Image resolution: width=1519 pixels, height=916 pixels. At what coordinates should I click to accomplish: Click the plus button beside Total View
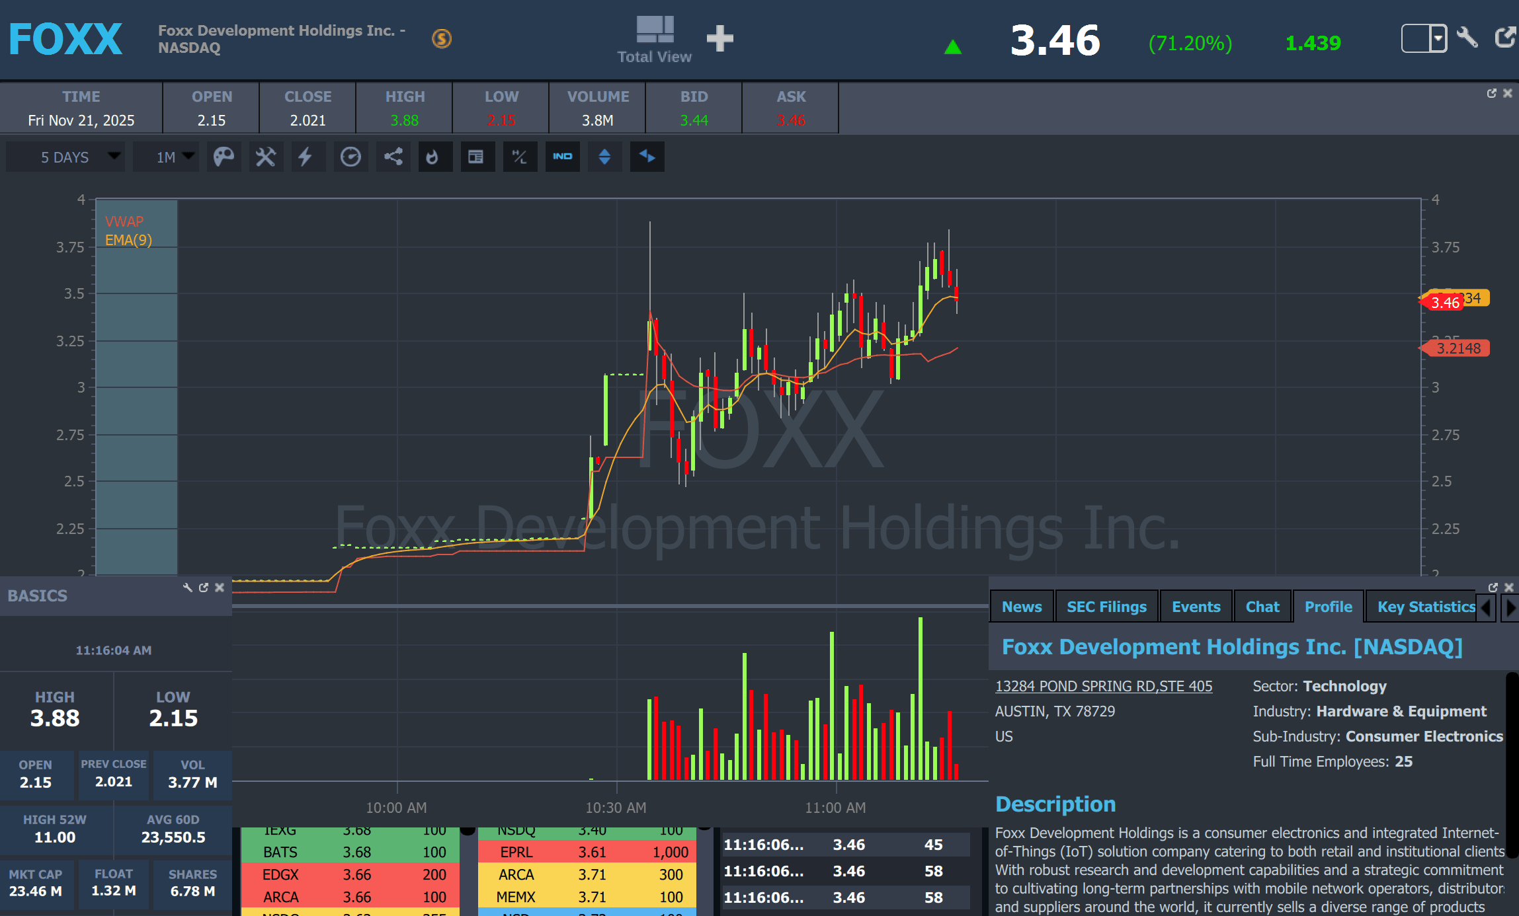coord(719,39)
